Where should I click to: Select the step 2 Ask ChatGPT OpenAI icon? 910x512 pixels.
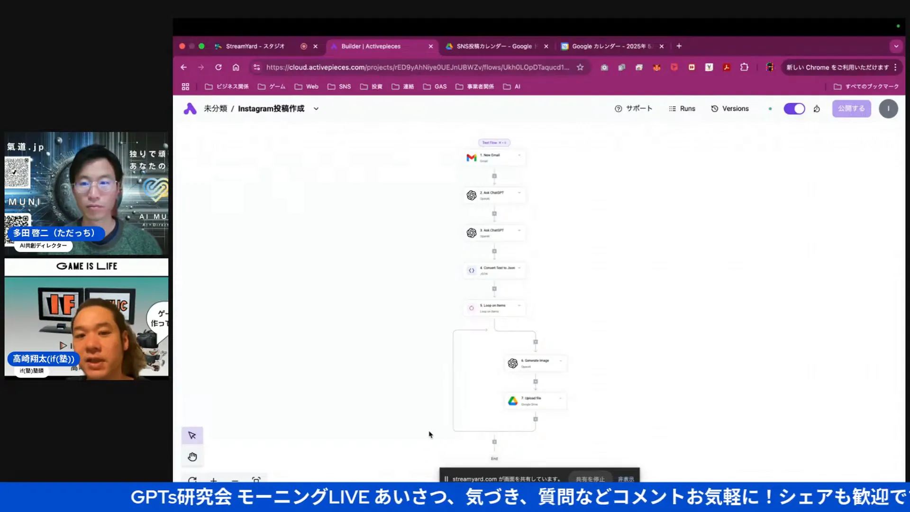[x=471, y=195]
